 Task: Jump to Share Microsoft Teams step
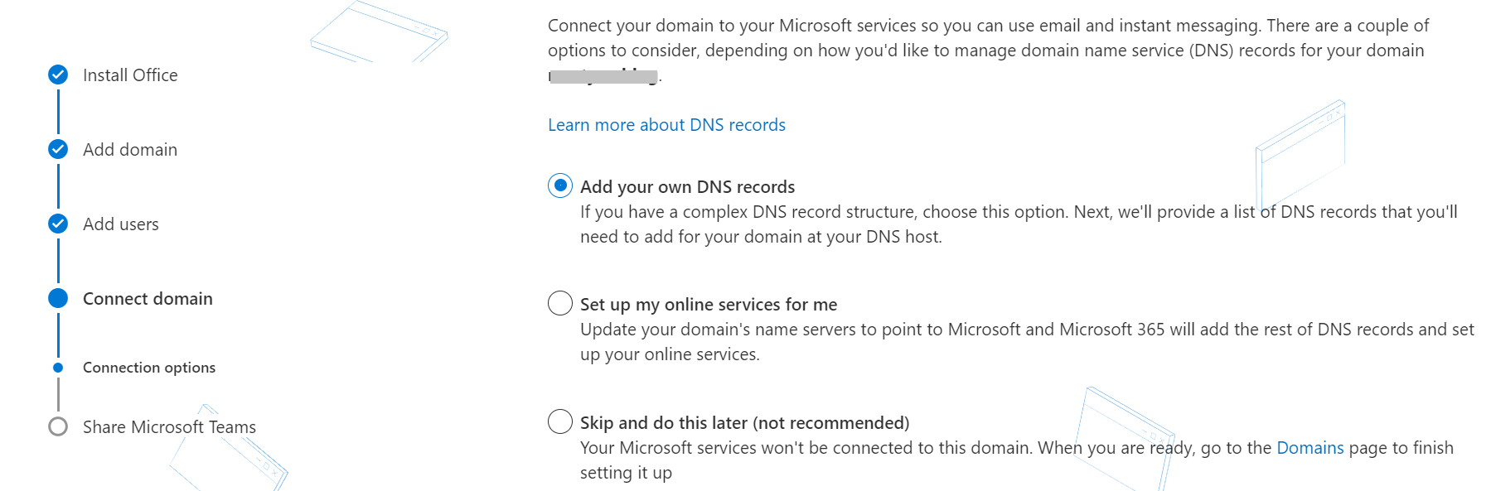coord(169,427)
